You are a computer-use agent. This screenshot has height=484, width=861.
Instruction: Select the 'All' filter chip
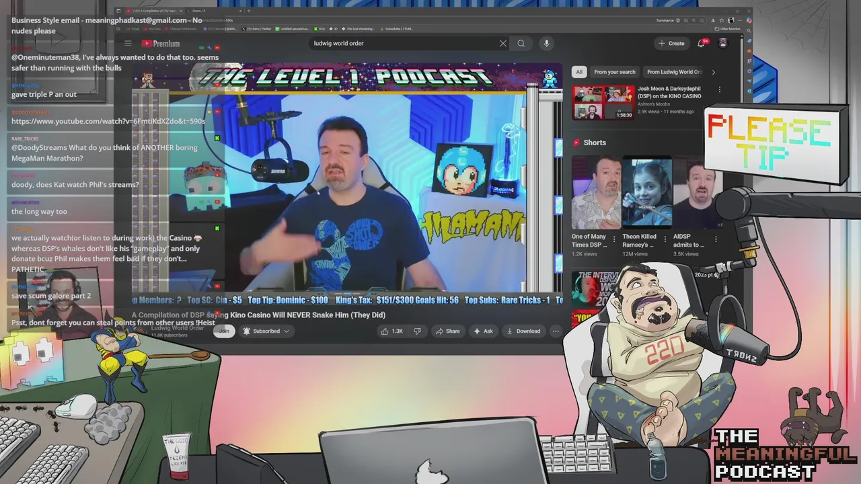(x=578, y=72)
